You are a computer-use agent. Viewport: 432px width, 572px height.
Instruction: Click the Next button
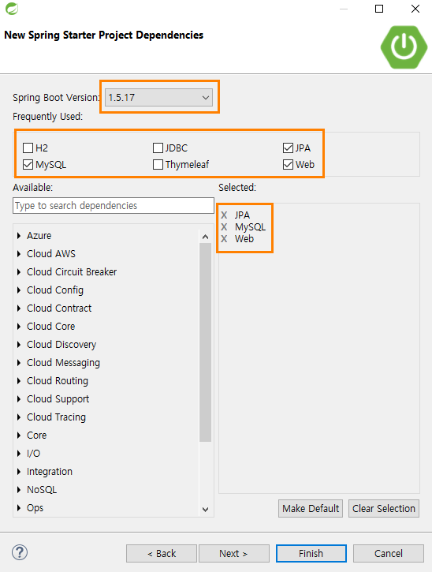coord(233,553)
